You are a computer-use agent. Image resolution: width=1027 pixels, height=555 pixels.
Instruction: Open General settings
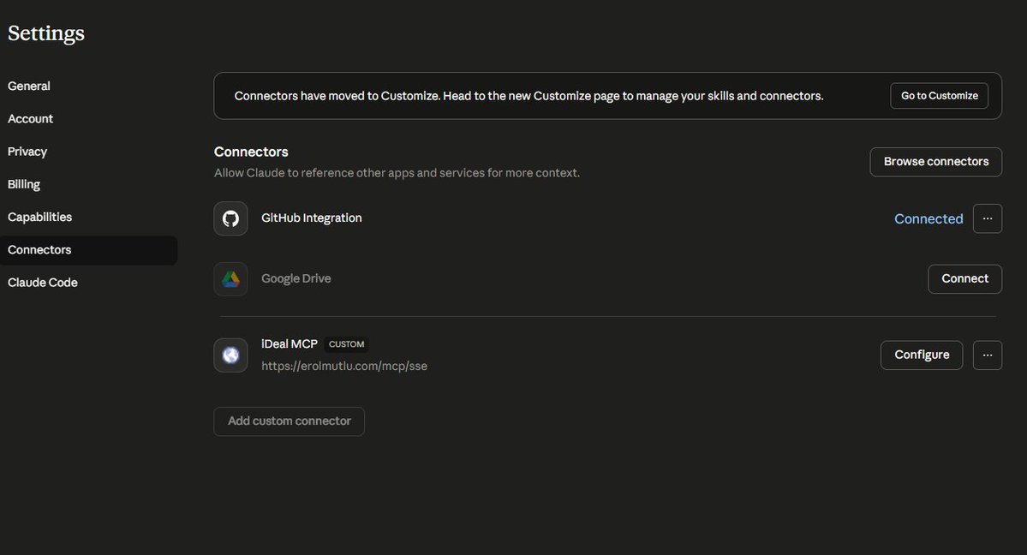click(x=29, y=86)
